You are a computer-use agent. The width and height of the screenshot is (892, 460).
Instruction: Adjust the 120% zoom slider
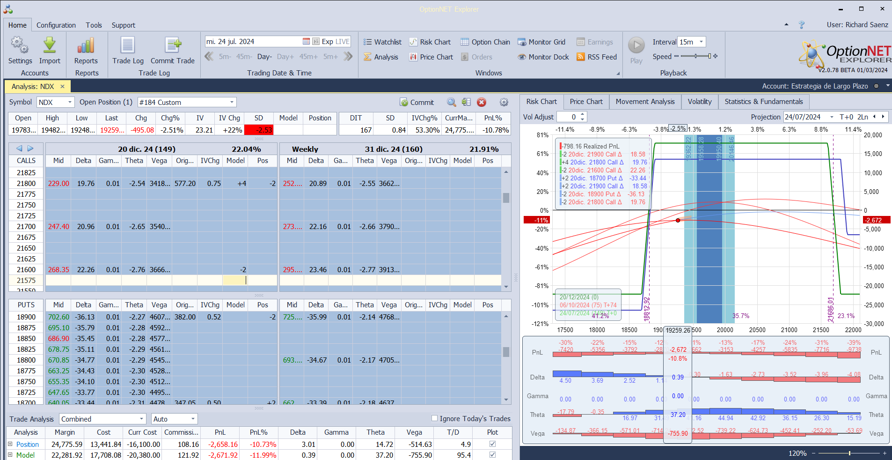pyautogui.click(x=848, y=453)
